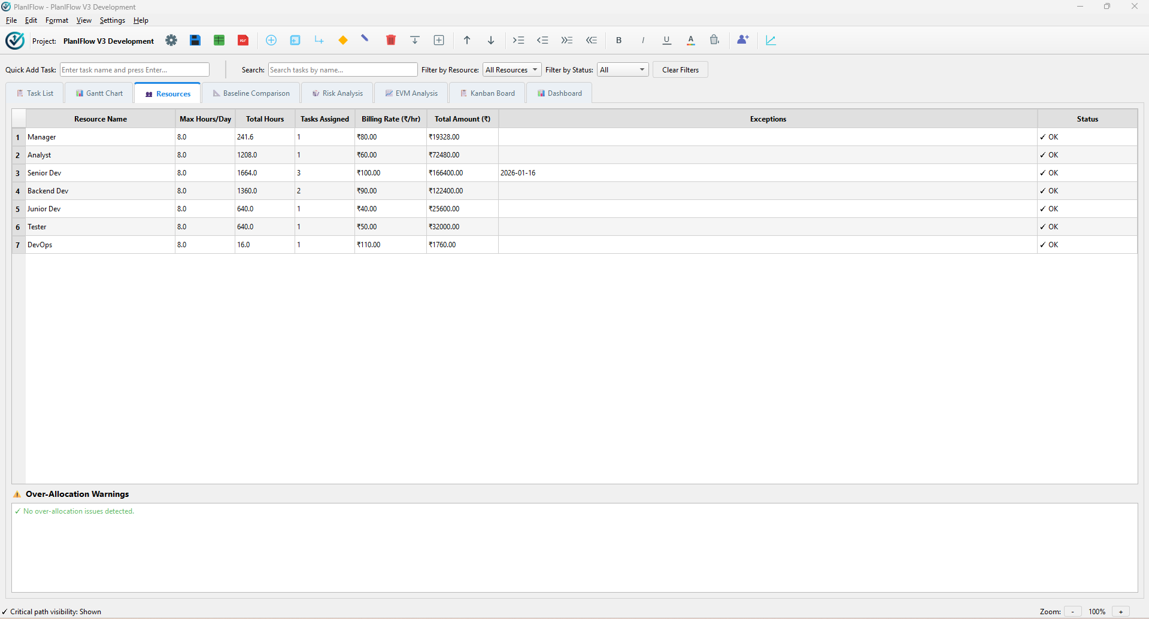The image size is (1149, 619).
Task: Insert a milestone with orange diamond icon
Action: tap(343, 40)
